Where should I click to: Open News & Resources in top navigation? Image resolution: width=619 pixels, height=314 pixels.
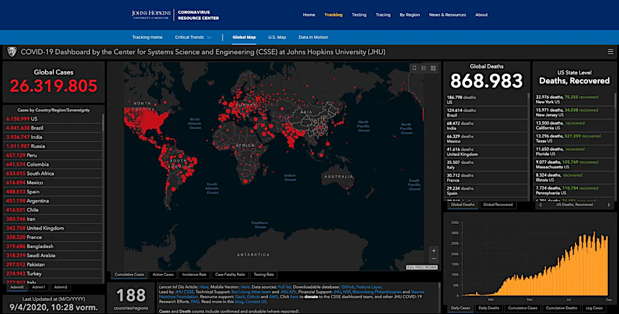(447, 15)
